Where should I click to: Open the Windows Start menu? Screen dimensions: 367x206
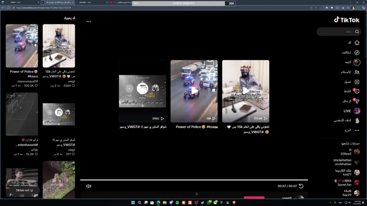133,203
